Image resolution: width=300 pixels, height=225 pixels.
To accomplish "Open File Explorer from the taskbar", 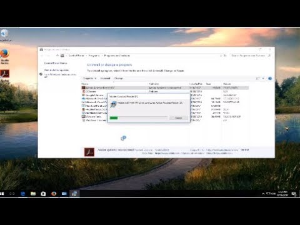I will coord(33,194).
